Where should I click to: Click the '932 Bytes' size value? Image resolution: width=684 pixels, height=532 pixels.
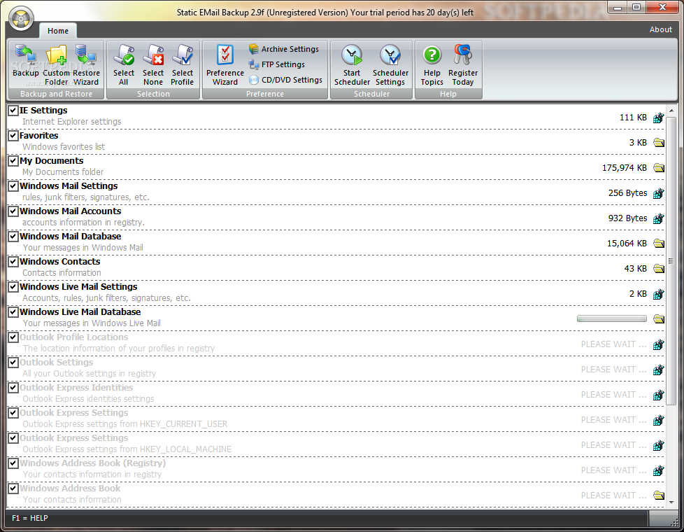pyautogui.click(x=627, y=218)
